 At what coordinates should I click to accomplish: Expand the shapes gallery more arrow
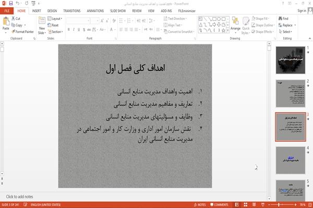click(x=228, y=30)
